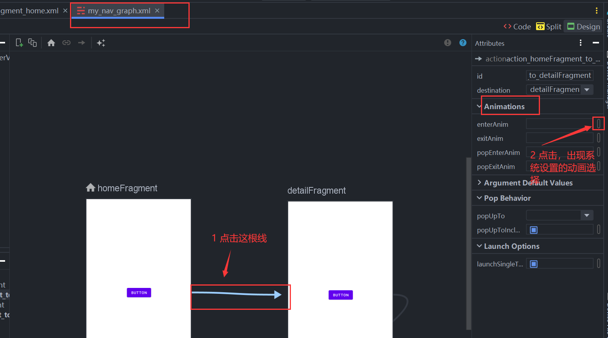This screenshot has height=338, width=608.
Task: Switch to Split view mode
Action: point(549,27)
